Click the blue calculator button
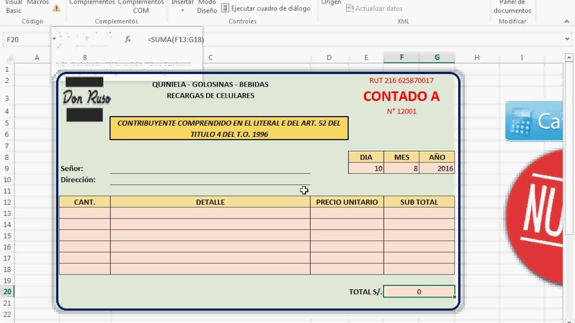 tap(534, 121)
